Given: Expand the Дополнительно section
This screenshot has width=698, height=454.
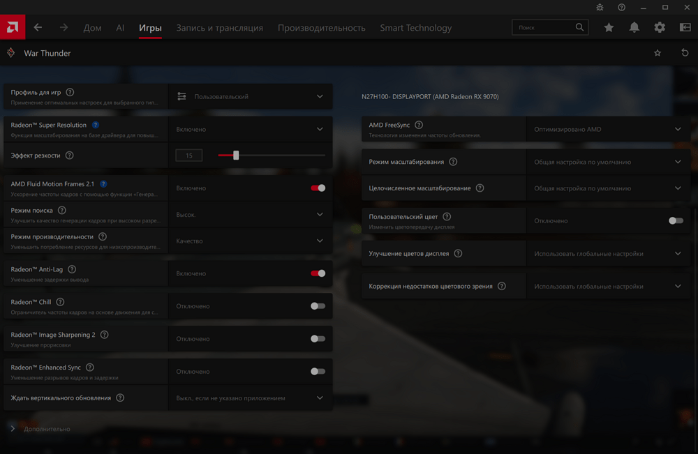Looking at the screenshot, I should 40,429.
